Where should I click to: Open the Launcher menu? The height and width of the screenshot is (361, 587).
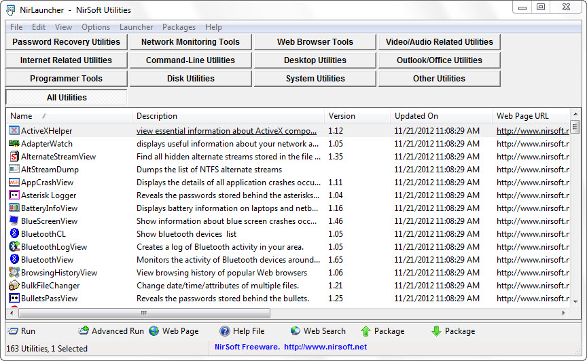coord(137,27)
